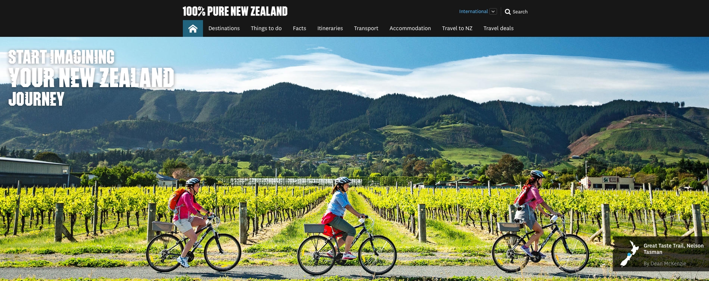
Task: Open the Destinations menu
Action: [x=224, y=28]
